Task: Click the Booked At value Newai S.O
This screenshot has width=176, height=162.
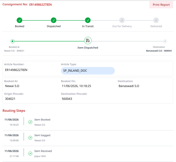Action: [12, 86]
